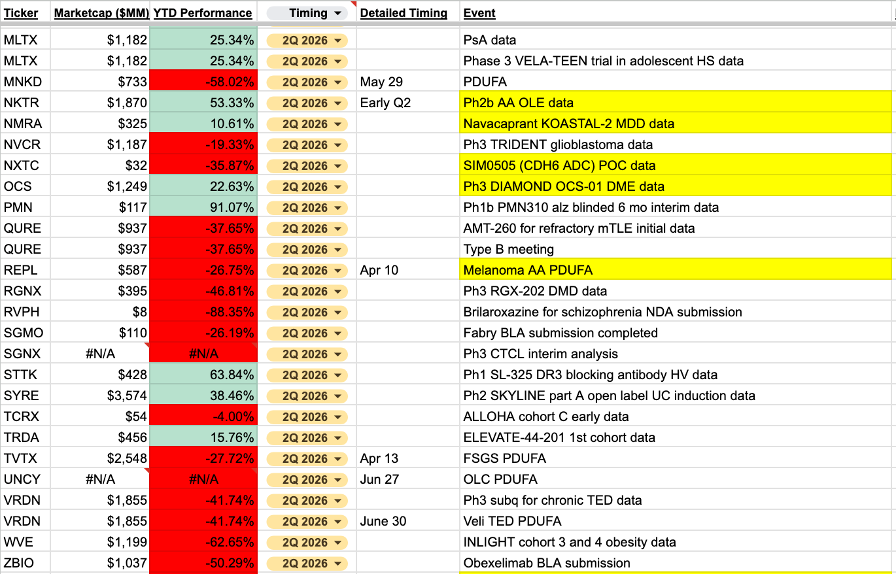Expand the 2Q 2026 chip for NKTR
896x574 pixels.
click(307, 103)
